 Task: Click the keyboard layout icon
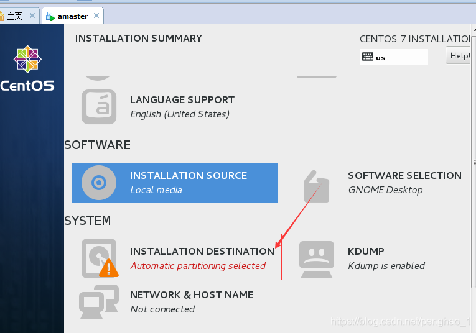coord(368,57)
